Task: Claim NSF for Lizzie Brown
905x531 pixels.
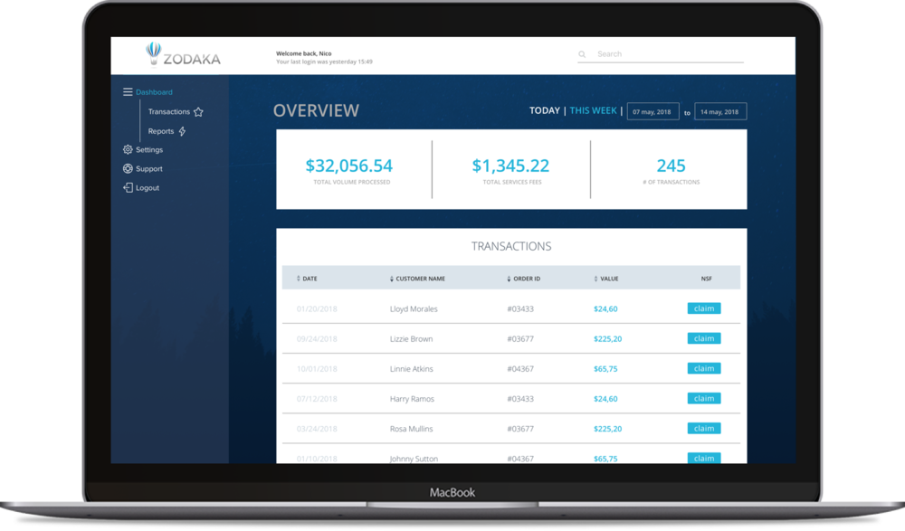Action: pyautogui.click(x=703, y=338)
